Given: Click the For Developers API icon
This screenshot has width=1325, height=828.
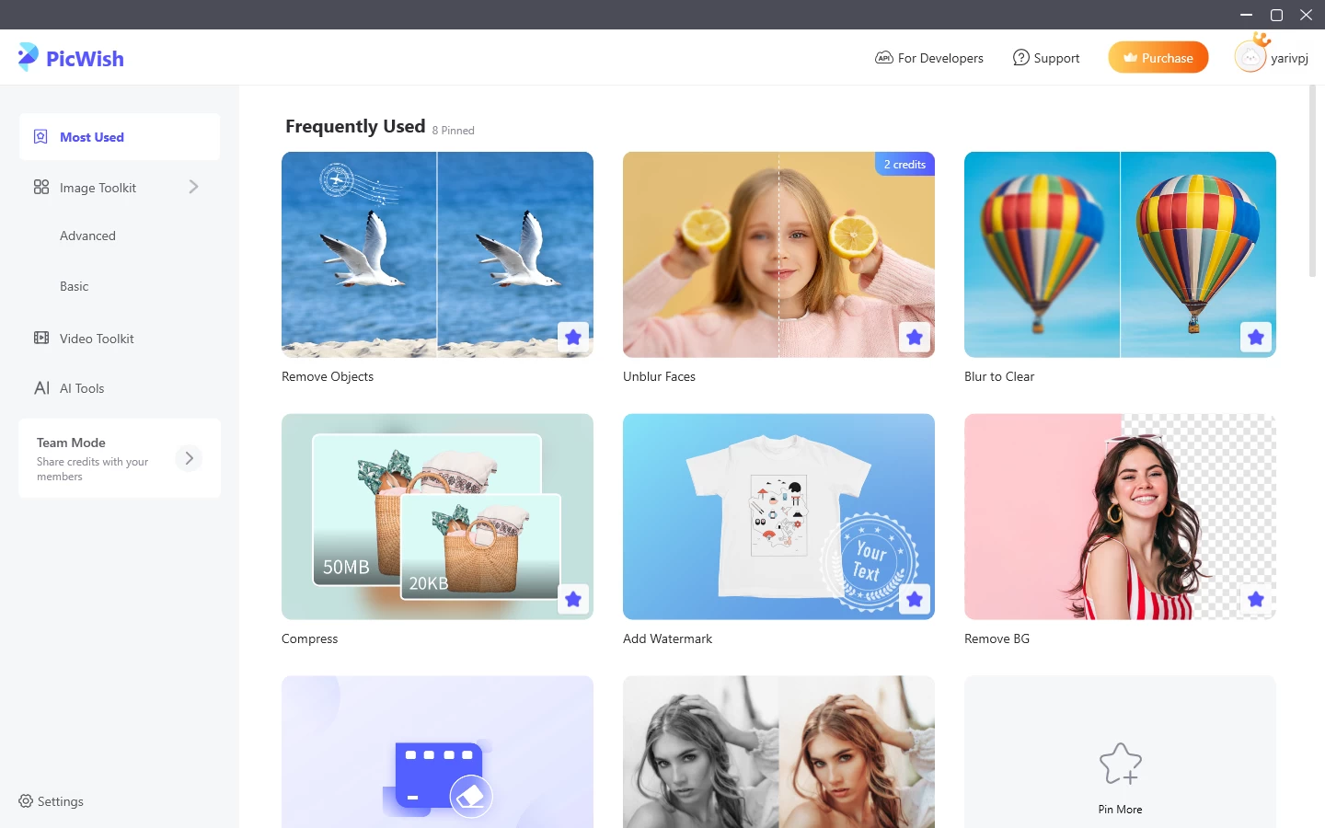Looking at the screenshot, I should coord(883,58).
